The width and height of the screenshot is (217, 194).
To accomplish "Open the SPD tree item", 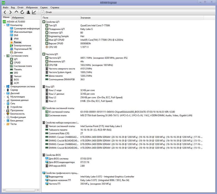I will tap(14, 73).
